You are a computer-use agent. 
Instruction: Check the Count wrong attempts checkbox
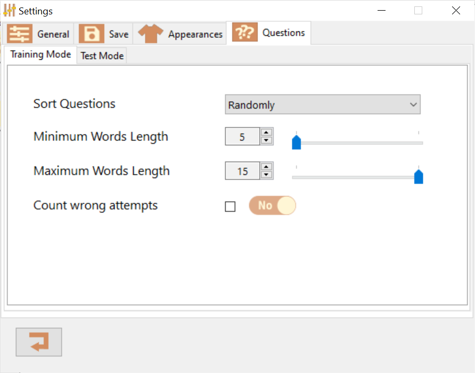click(x=230, y=206)
